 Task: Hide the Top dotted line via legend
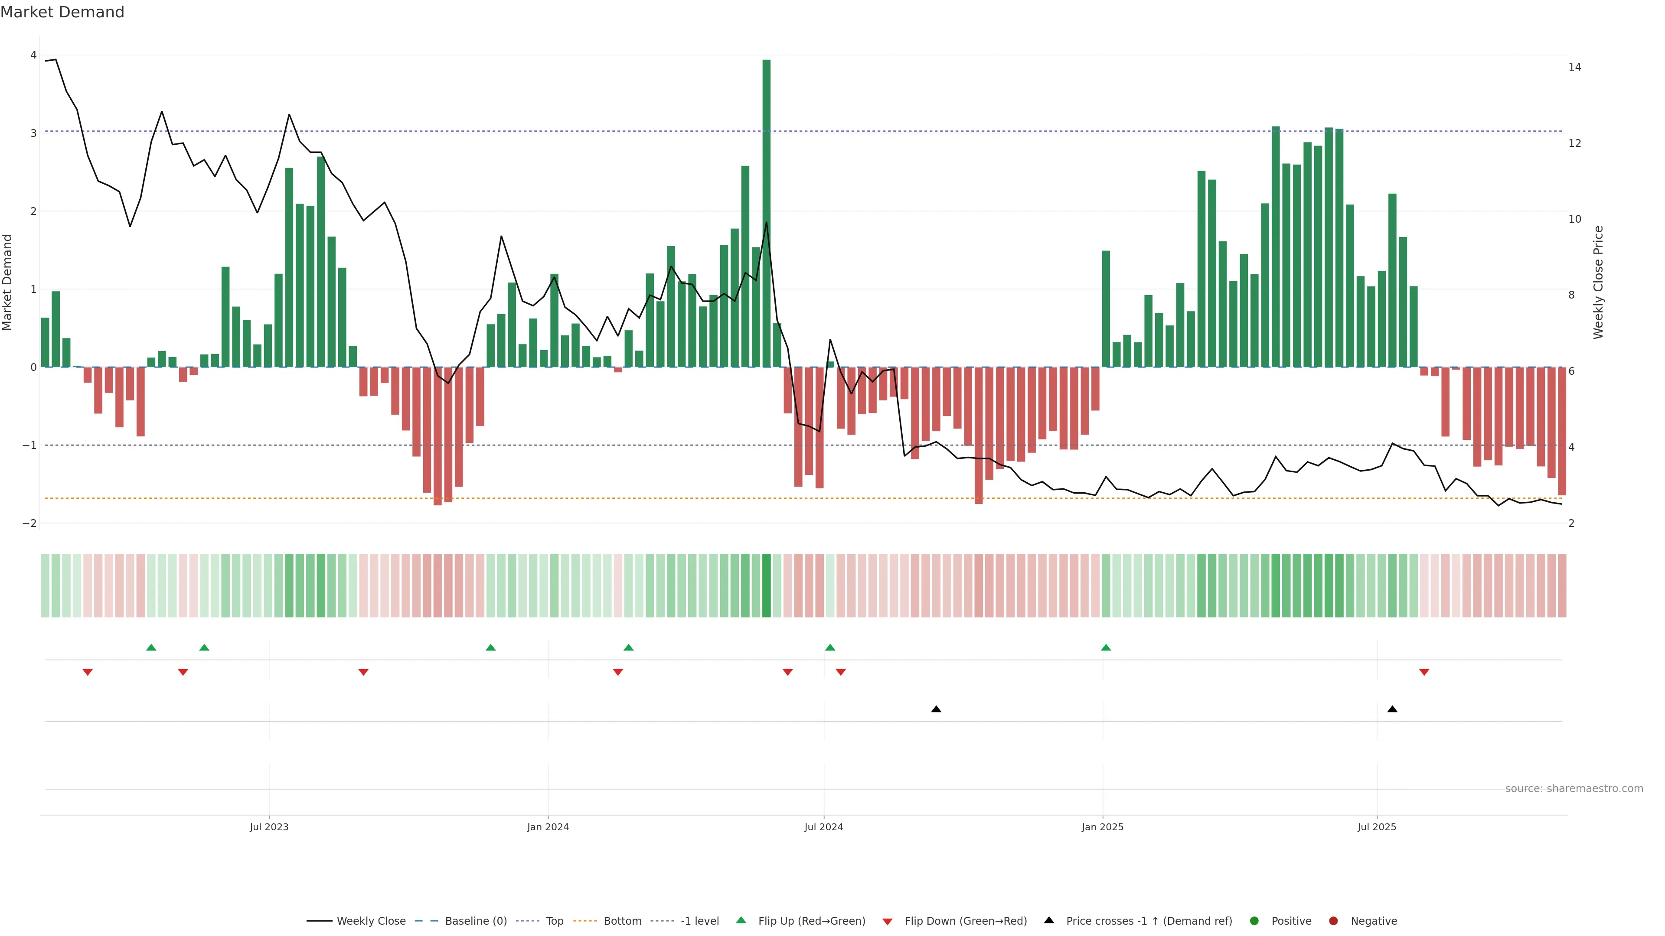(554, 921)
